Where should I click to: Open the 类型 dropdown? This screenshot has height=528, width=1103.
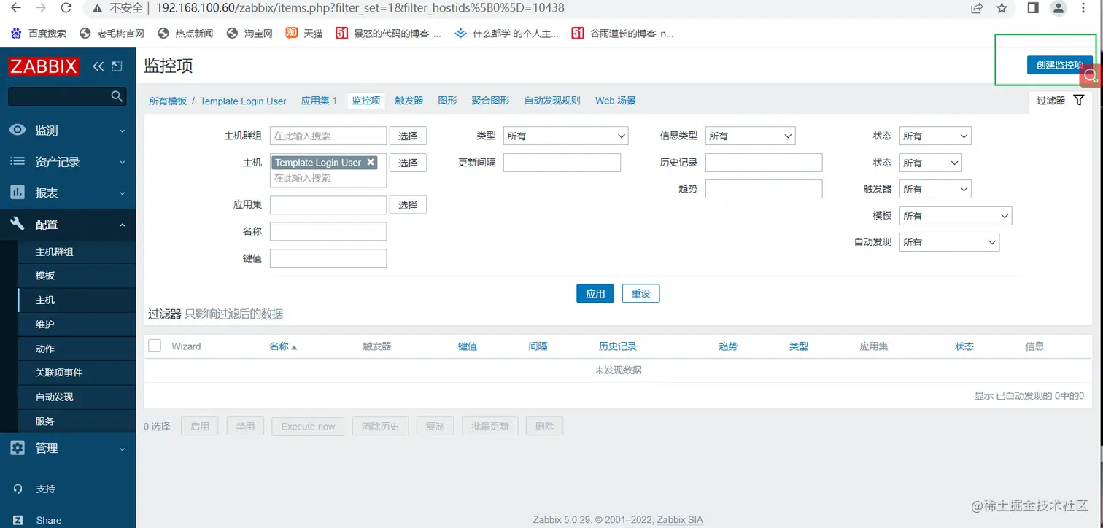pyautogui.click(x=566, y=136)
